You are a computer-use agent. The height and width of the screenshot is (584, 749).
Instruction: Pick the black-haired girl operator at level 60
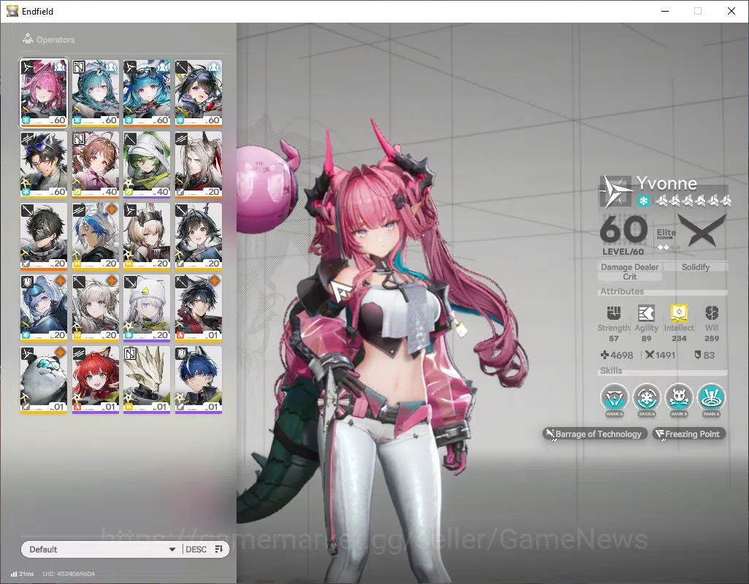tap(199, 93)
